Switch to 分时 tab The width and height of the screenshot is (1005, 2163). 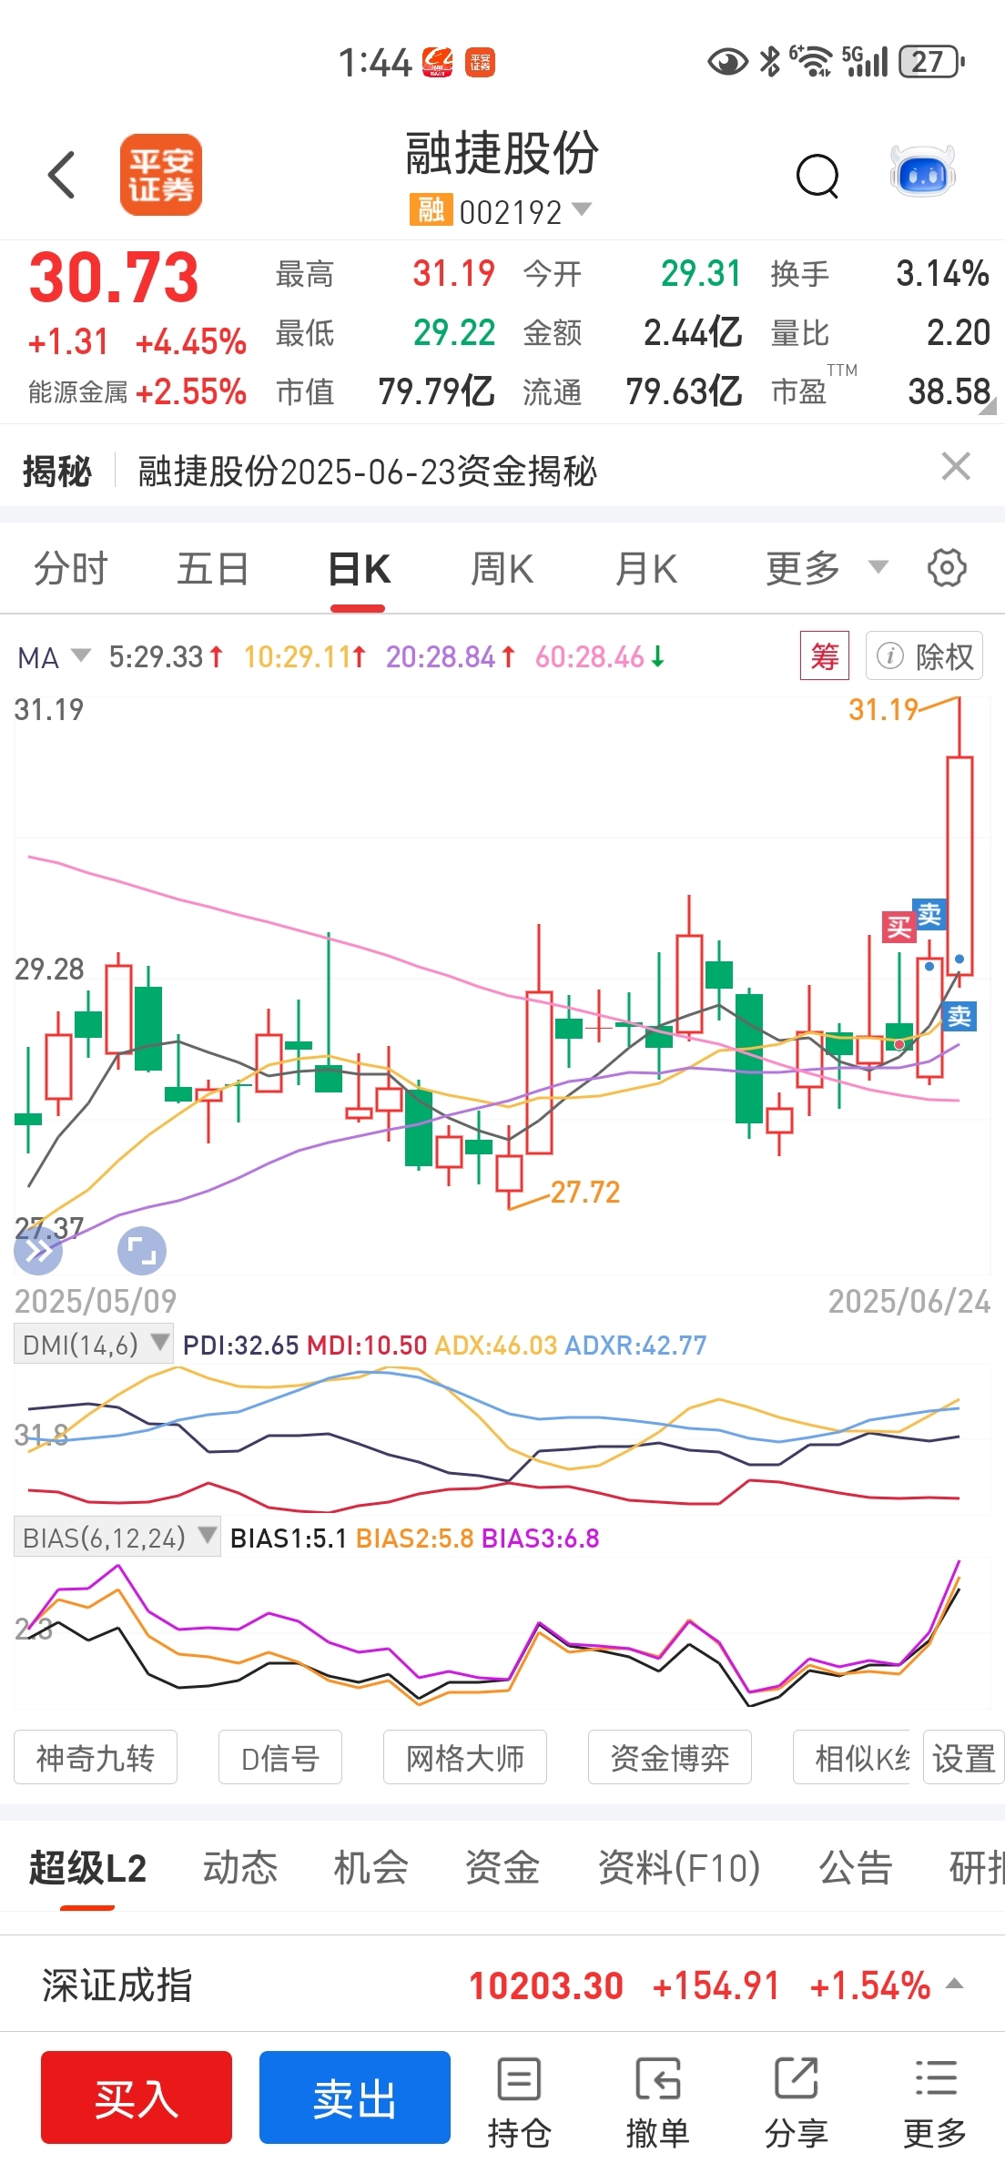71,569
